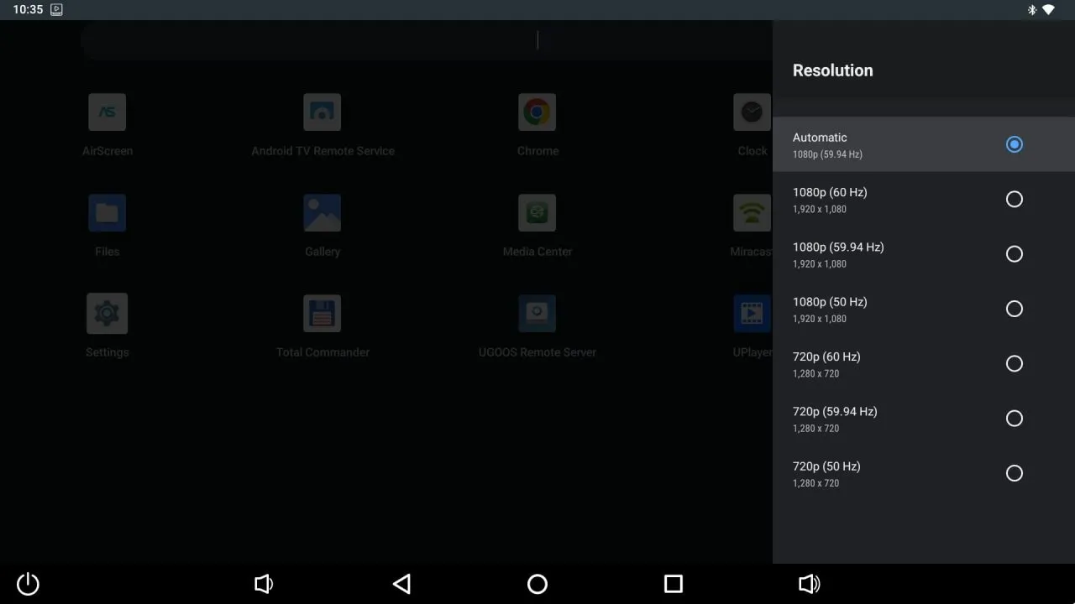Select 1080p (60 Hz) resolution
Image resolution: width=1075 pixels, height=604 pixels.
[x=924, y=199]
